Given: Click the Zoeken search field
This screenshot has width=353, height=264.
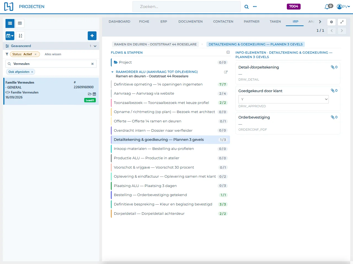Looking at the screenshot, I should click(x=186, y=7).
